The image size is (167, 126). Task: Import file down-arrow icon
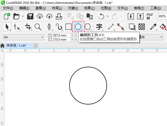pos(131,16)
